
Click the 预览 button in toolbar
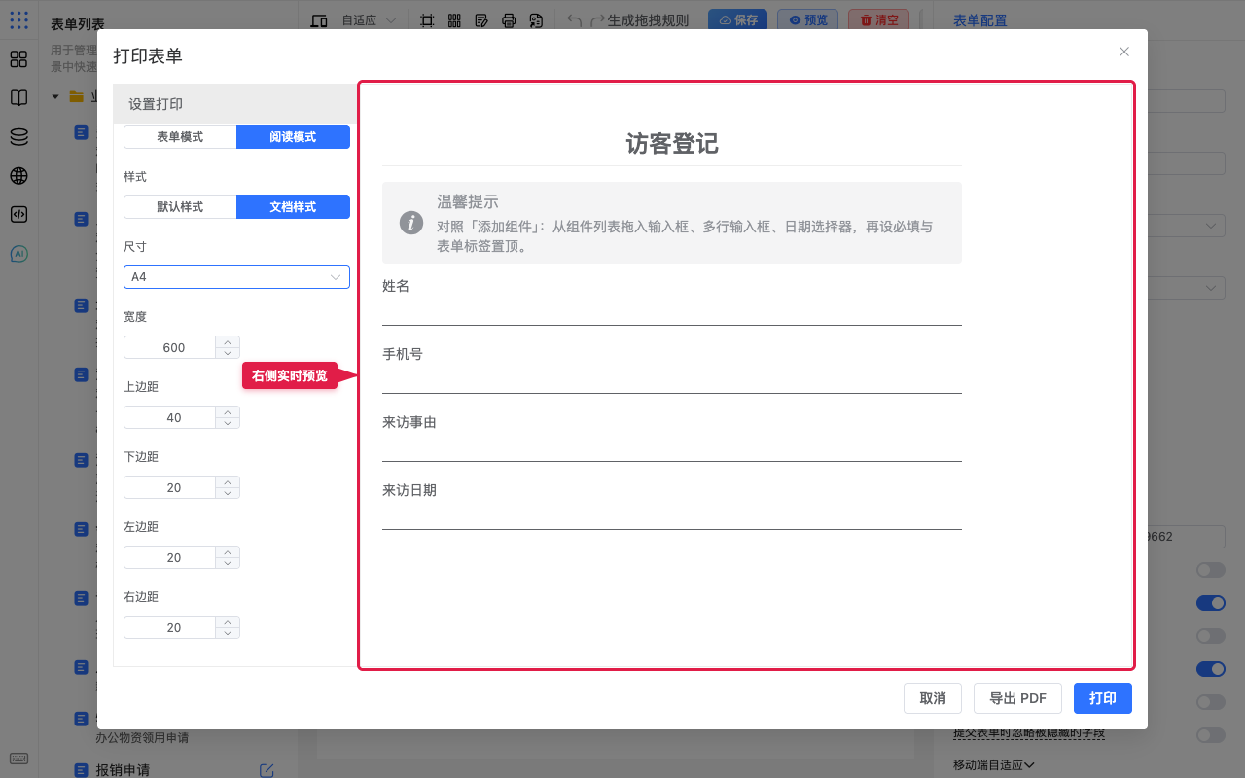point(807,20)
